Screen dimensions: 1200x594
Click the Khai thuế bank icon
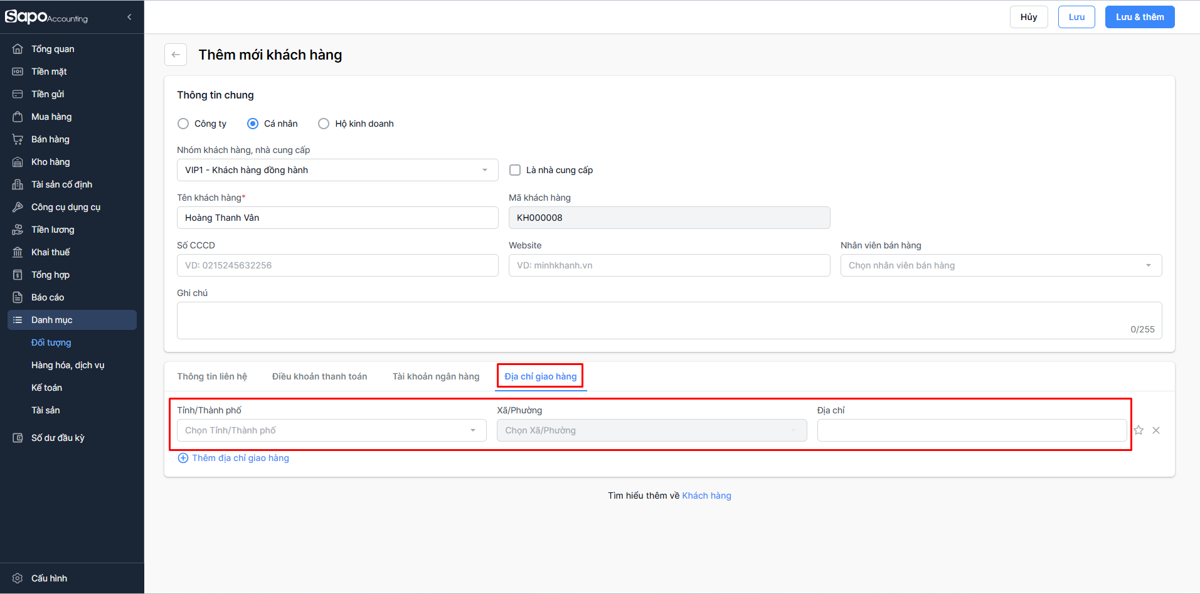[x=18, y=252]
